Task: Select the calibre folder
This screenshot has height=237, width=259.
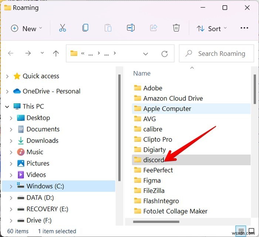Action: 191,129
